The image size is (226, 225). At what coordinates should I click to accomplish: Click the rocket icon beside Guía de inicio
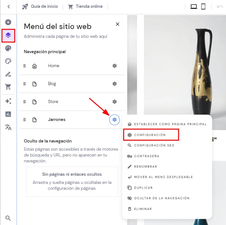(x=25, y=7)
